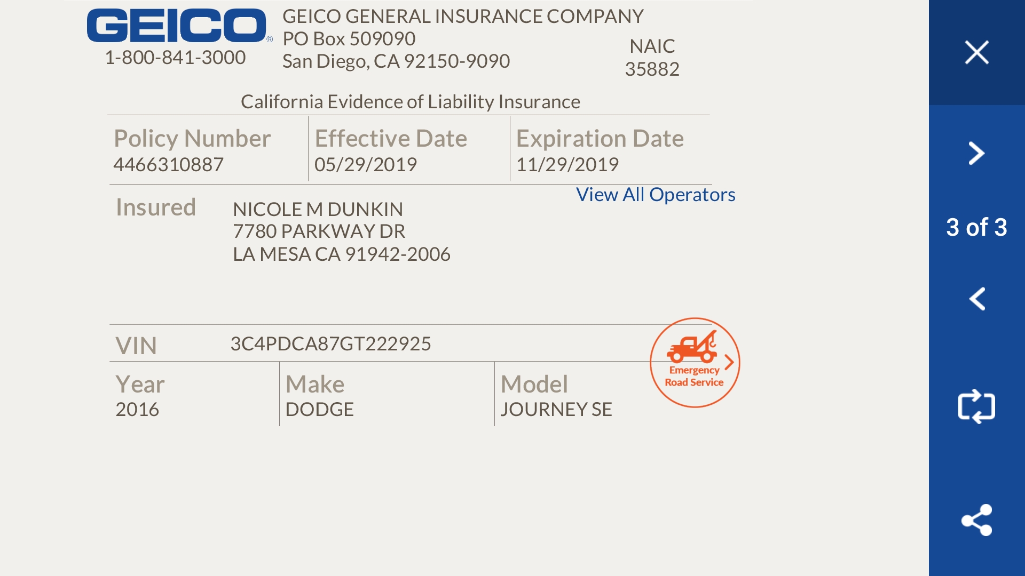The image size is (1025, 576).
Task: Tap the insured name NICOLE M DUNKIN
Action: click(x=318, y=209)
